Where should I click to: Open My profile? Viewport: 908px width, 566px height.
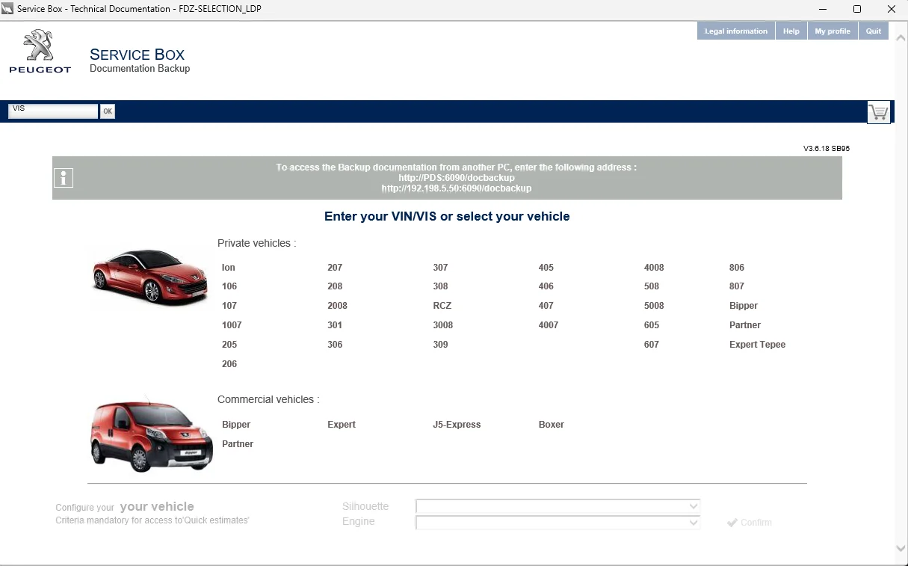tap(833, 31)
